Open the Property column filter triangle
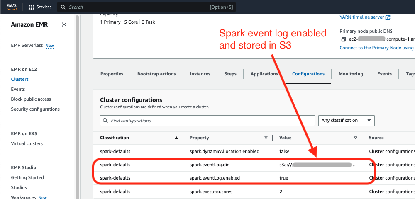415x199 pixels. [266, 138]
